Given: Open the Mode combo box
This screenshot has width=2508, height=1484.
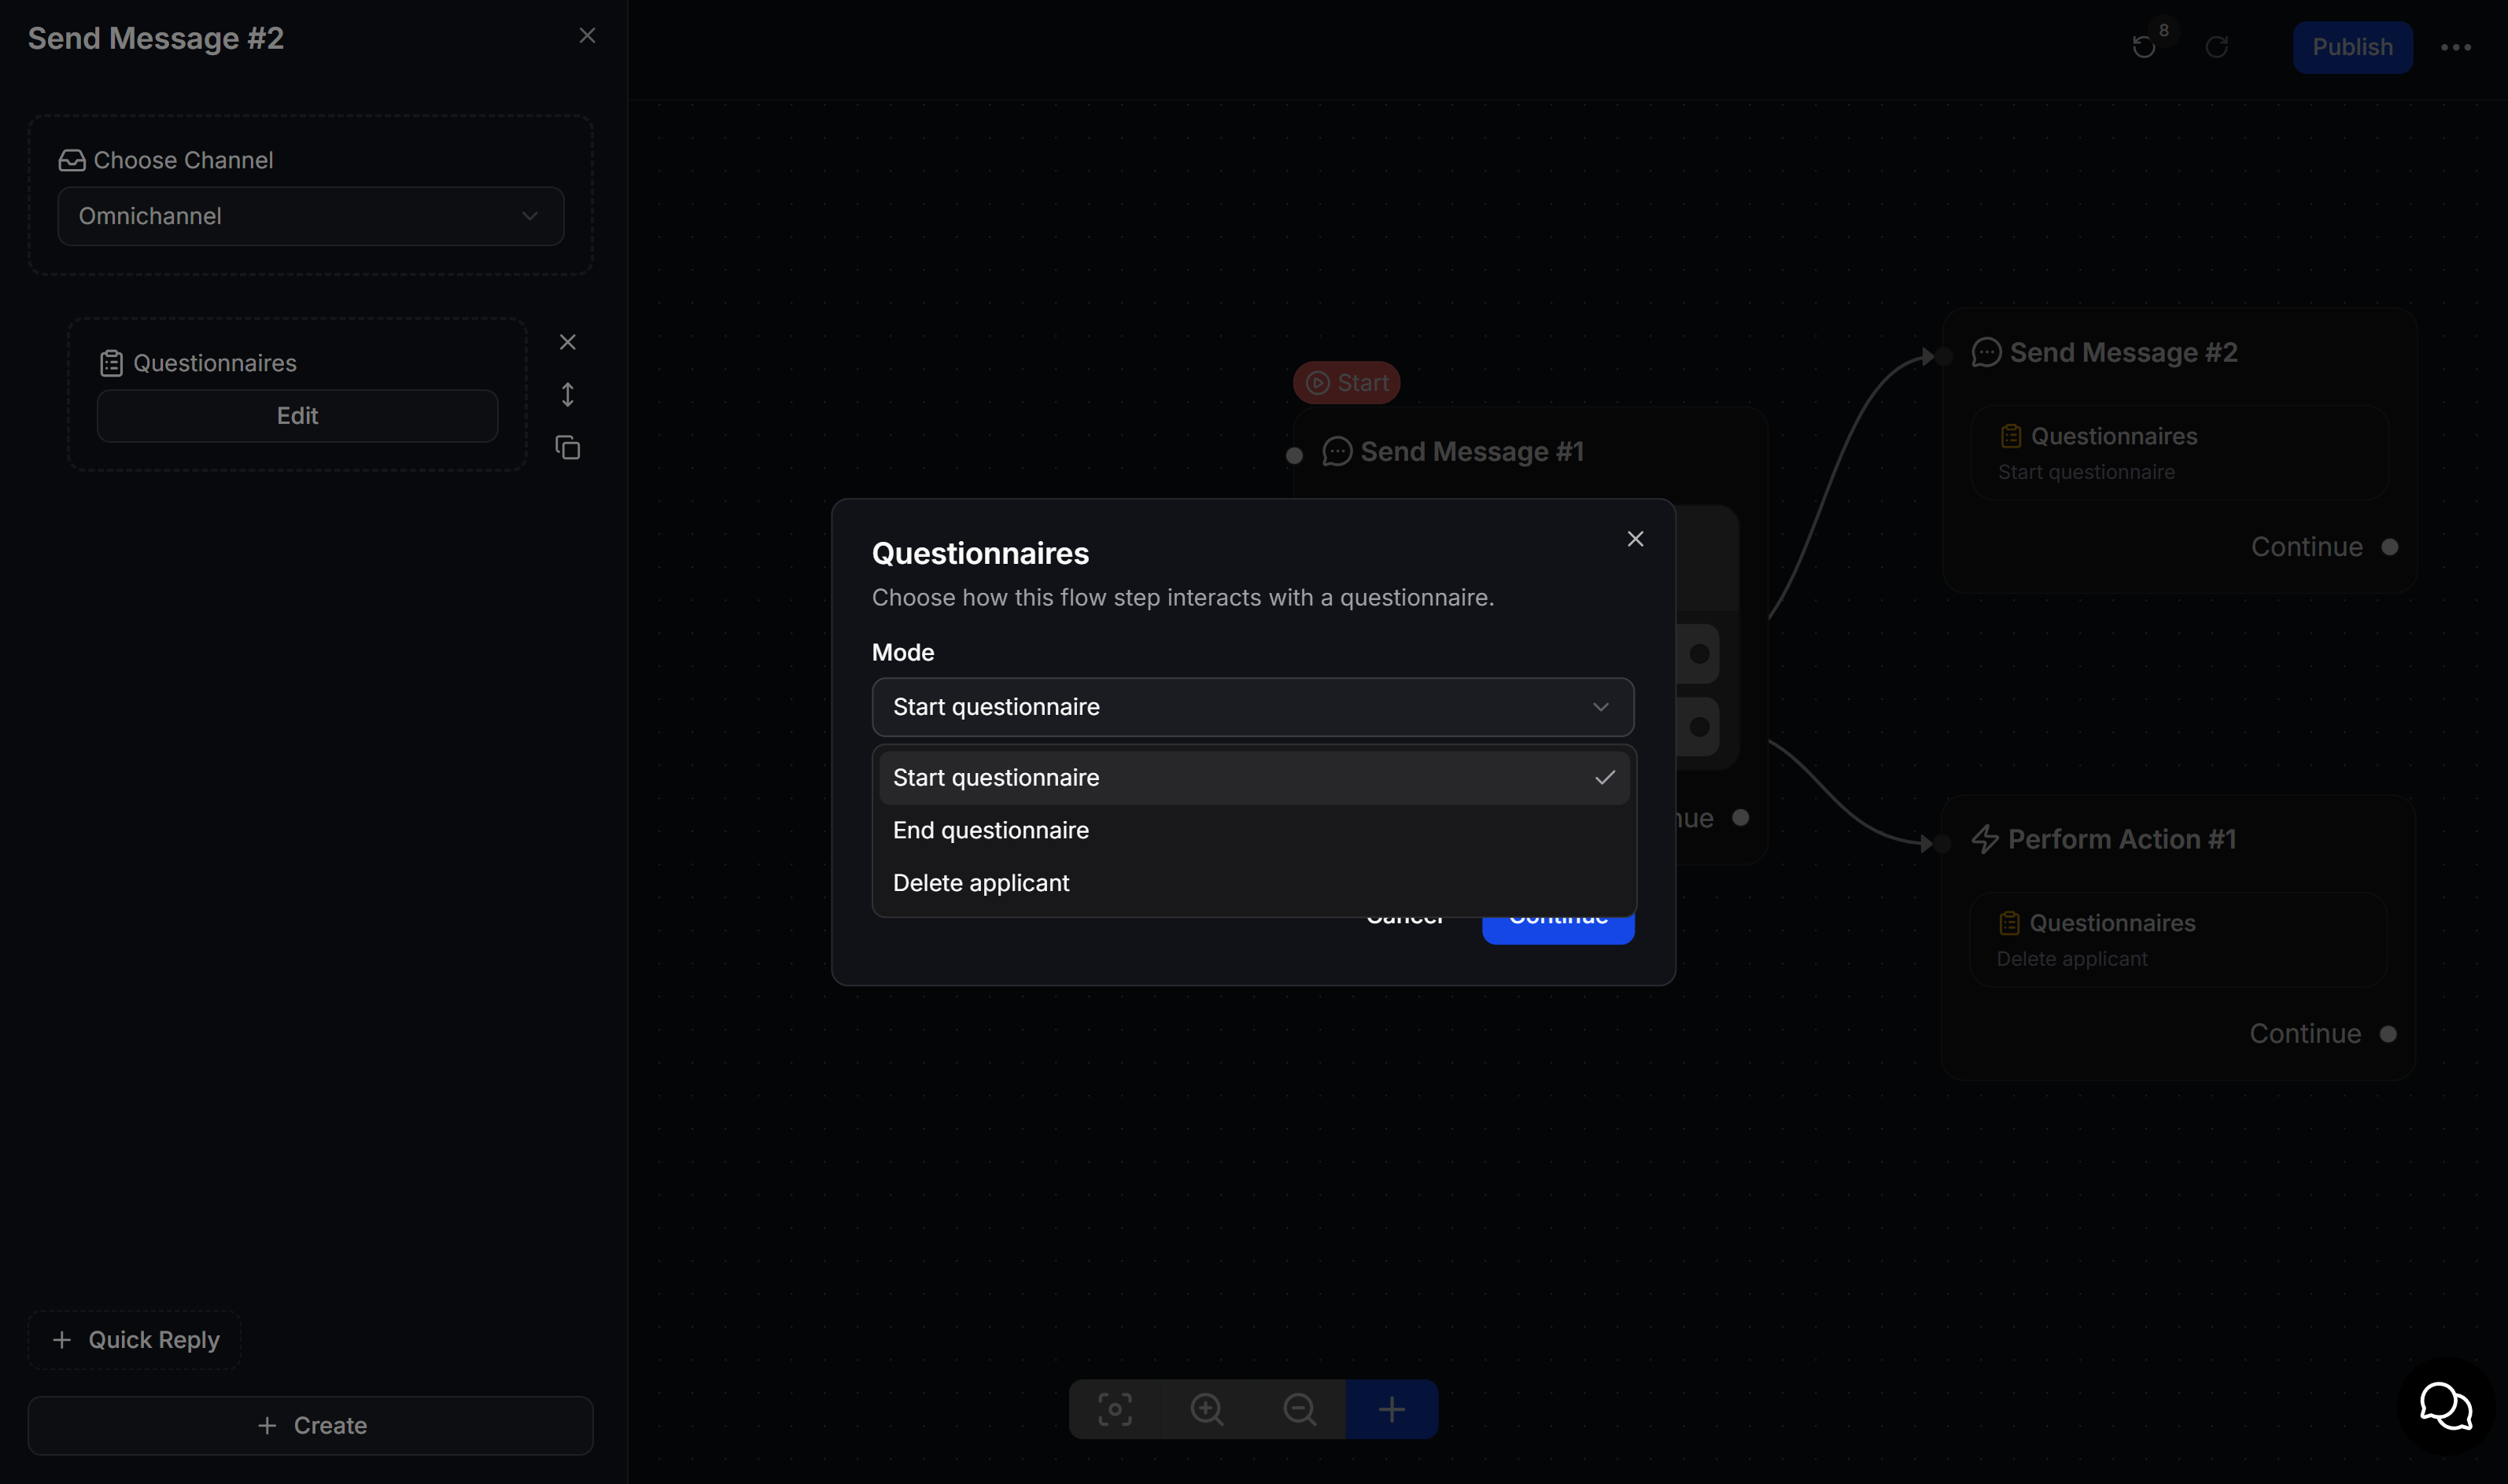Looking at the screenshot, I should coord(1252,707).
